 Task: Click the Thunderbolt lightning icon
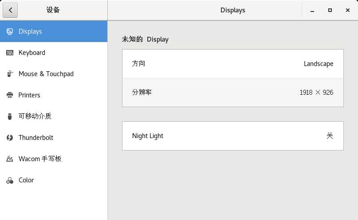[x=10, y=138]
